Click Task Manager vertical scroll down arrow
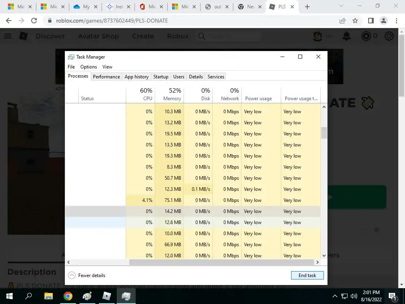The image size is (405, 304). pyautogui.click(x=324, y=256)
